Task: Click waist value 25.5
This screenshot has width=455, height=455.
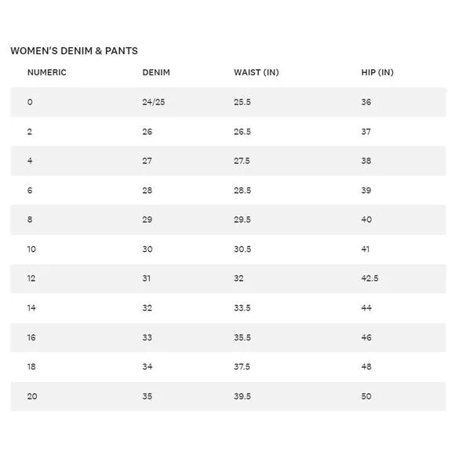Action: [242, 102]
